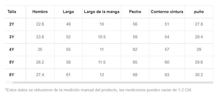Click the horizontal scrollbar below the table
Viewport: 218px width, 99px height.
[113, 83]
